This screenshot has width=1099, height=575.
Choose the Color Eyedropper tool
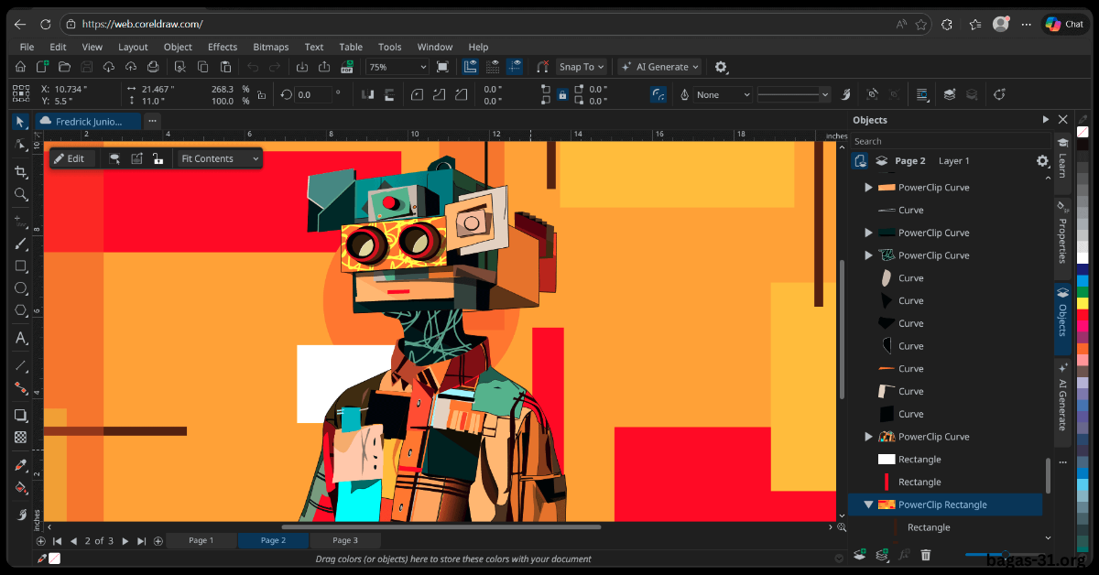(x=20, y=464)
